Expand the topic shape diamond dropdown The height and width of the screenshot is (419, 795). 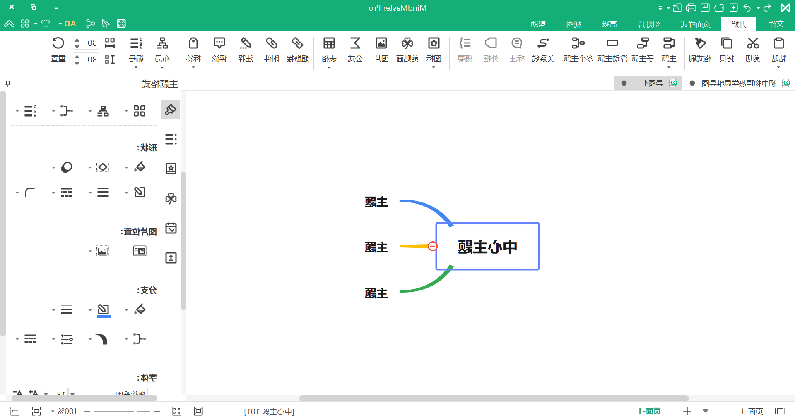[x=90, y=167]
